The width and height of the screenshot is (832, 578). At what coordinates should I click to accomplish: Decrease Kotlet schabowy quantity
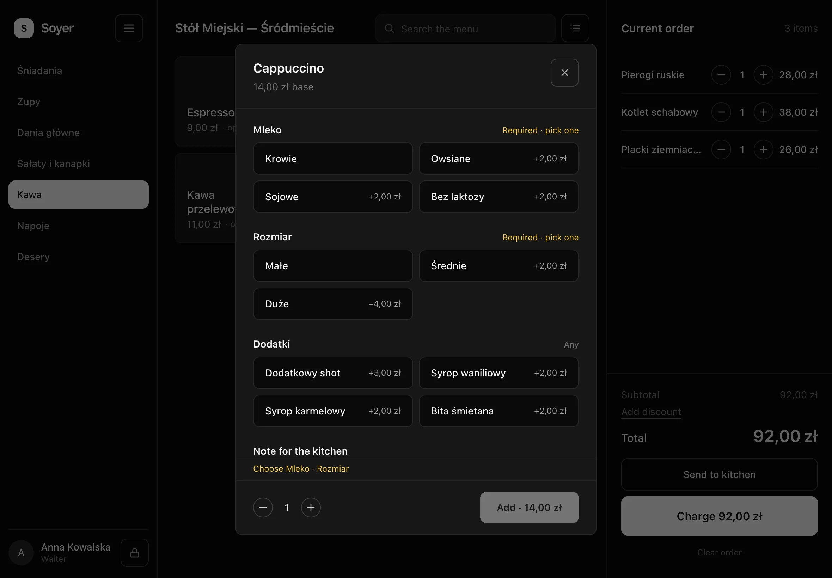[x=721, y=112]
